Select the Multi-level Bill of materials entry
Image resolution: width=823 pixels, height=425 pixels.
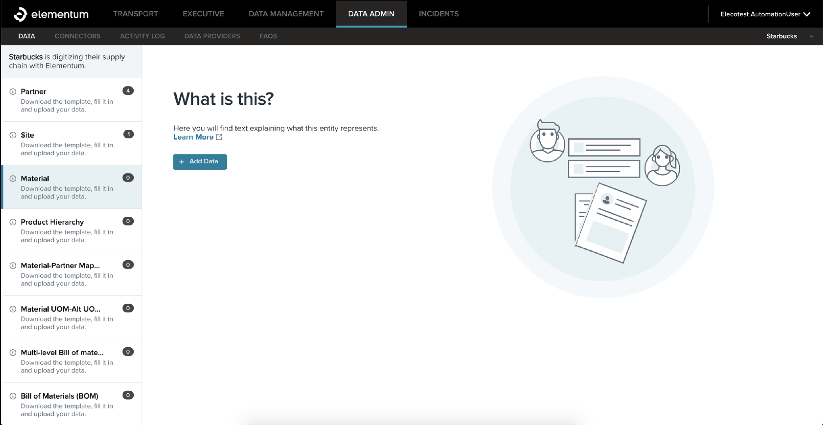click(62, 353)
